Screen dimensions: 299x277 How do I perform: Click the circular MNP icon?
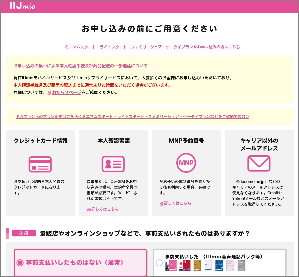point(186,163)
